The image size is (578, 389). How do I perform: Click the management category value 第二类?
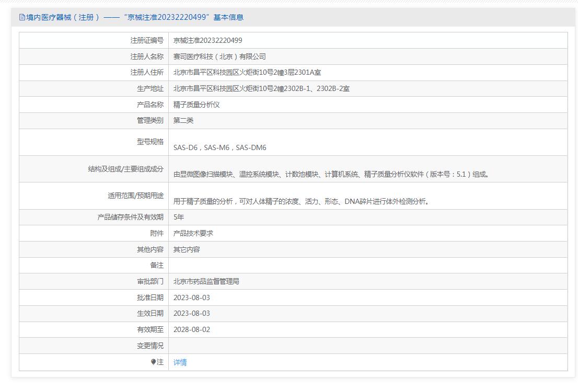[x=183, y=121]
